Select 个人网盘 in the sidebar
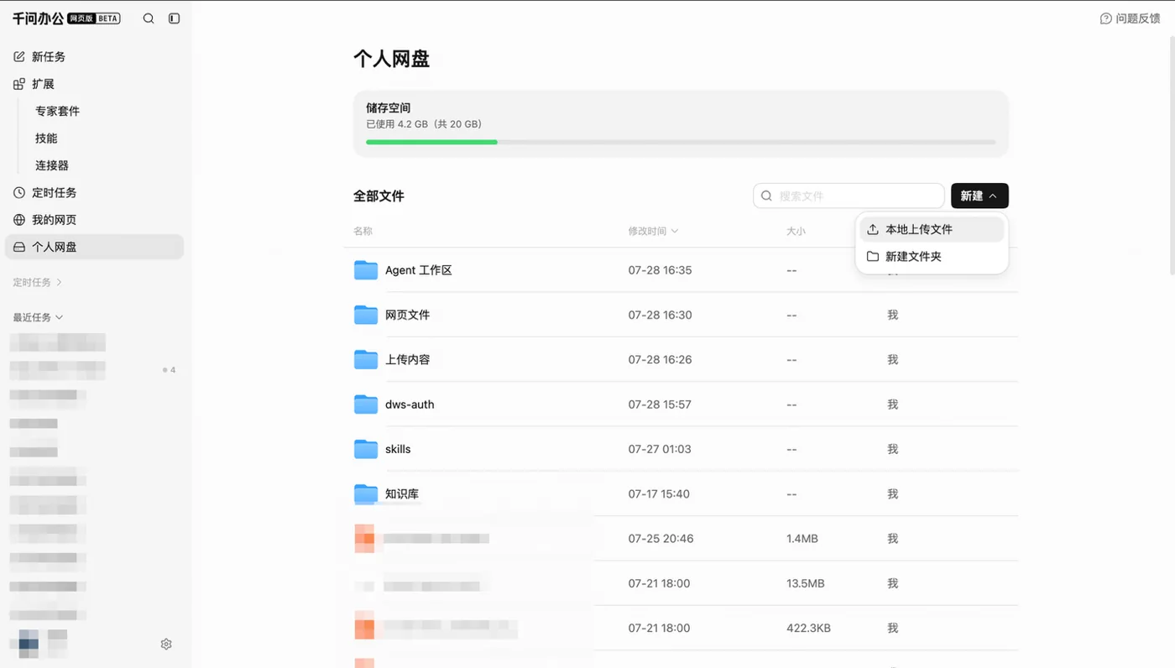Screen dimensions: 1175x668 [94, 247]
